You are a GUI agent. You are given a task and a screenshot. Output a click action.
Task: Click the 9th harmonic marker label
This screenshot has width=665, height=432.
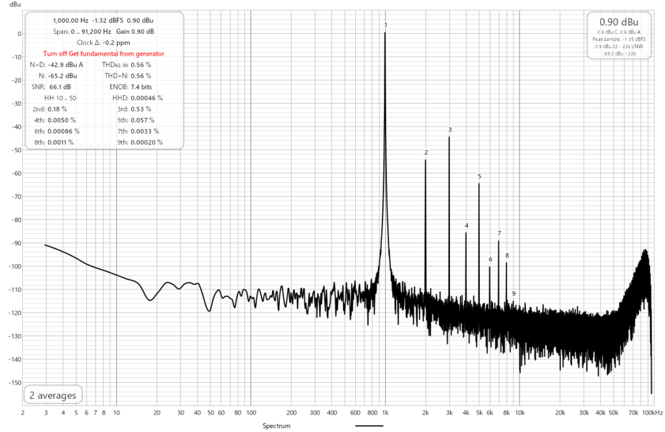coord(513,293)
